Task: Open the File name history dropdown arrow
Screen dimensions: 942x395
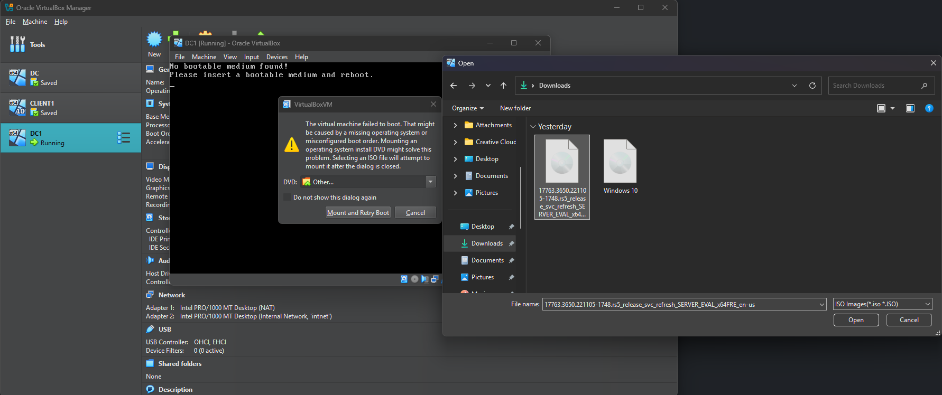Action: (x=821, y=304)
